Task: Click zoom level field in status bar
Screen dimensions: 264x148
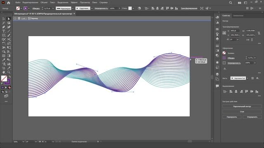Action: [x=18, y=141]
